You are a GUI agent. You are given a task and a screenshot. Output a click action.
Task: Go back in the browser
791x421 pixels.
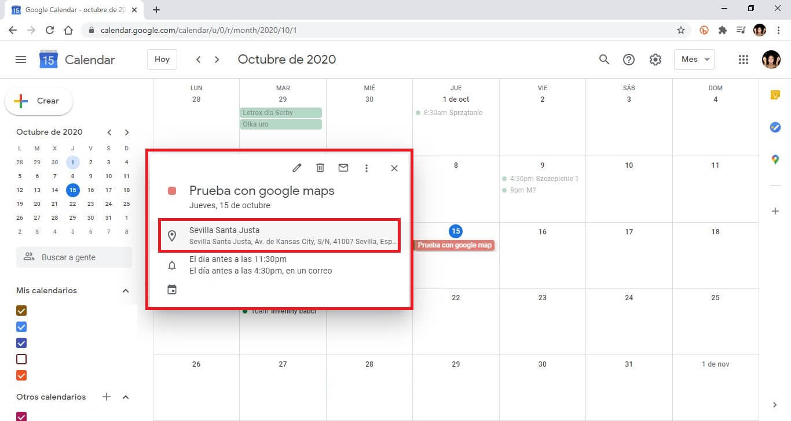13,30
